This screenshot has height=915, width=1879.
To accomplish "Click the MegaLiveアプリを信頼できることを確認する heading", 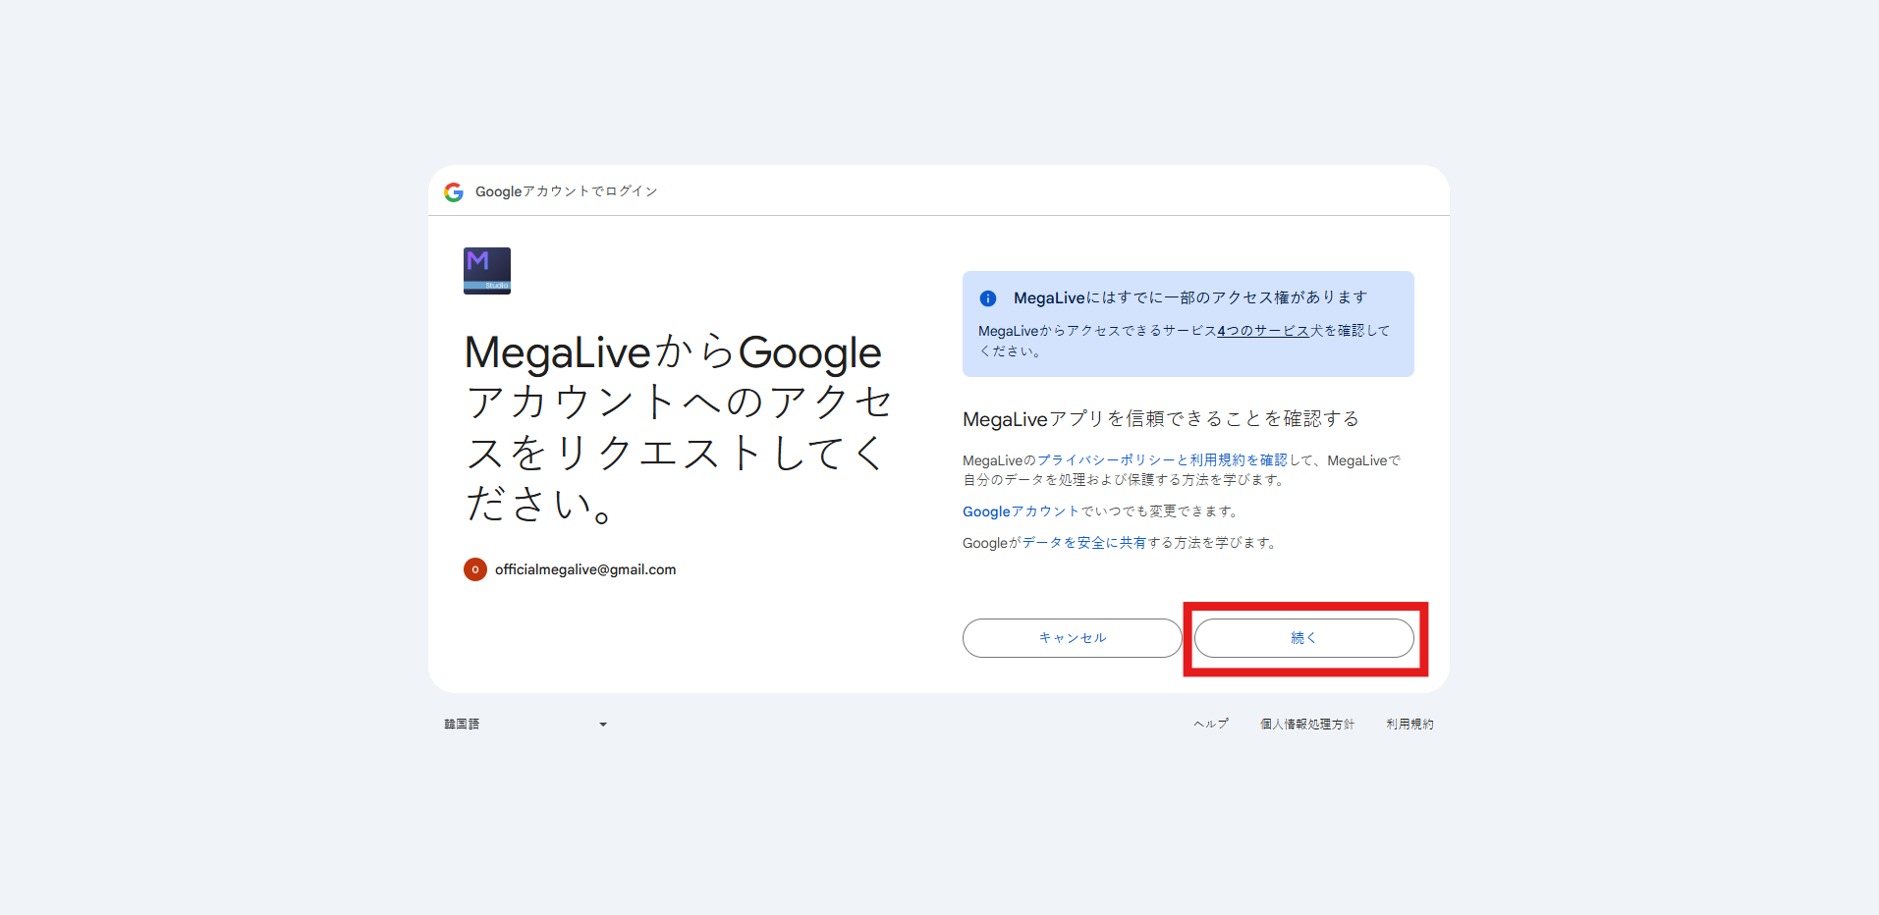I will pos(1161,419).
